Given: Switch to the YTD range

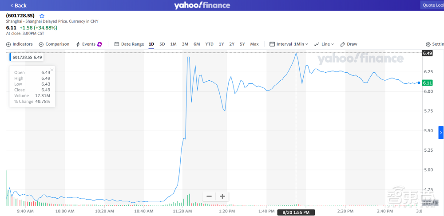Looking at the screenshot, I should pyautogui.click(x=209, y=44).
